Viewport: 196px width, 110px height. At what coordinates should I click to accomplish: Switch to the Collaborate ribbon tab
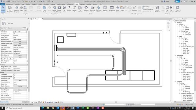70,4
